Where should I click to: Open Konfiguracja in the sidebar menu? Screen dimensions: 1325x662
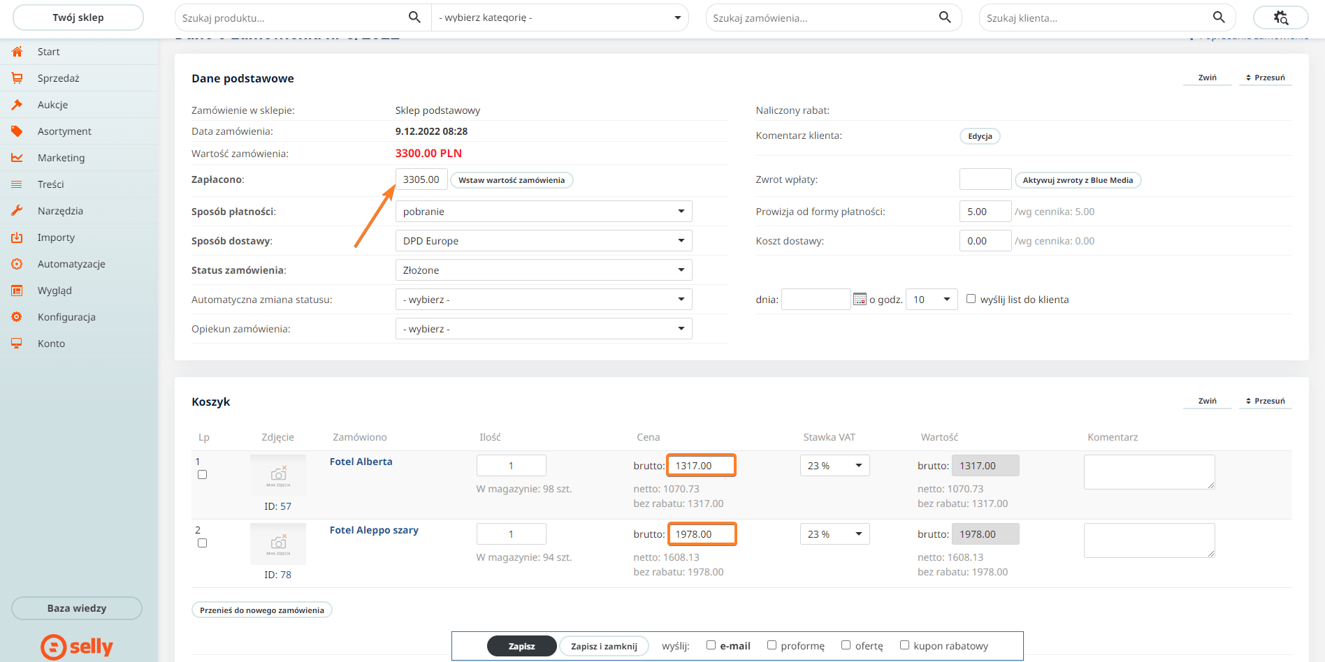(x=66, y=317)
